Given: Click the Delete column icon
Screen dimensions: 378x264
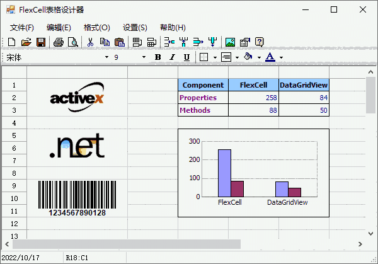Looking at the screenshot, I should pos(213,42).
